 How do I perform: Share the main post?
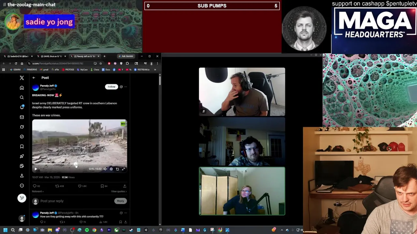click(x=124, y=186)
